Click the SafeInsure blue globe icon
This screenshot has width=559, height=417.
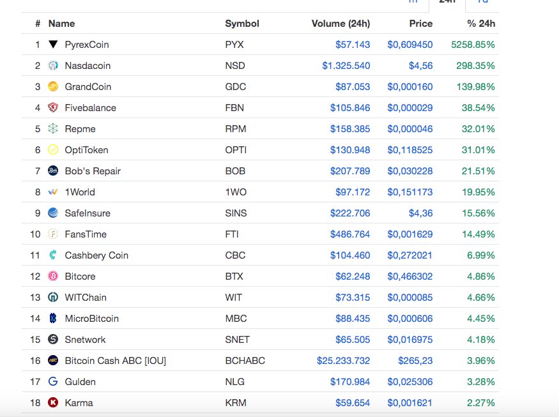53,213
